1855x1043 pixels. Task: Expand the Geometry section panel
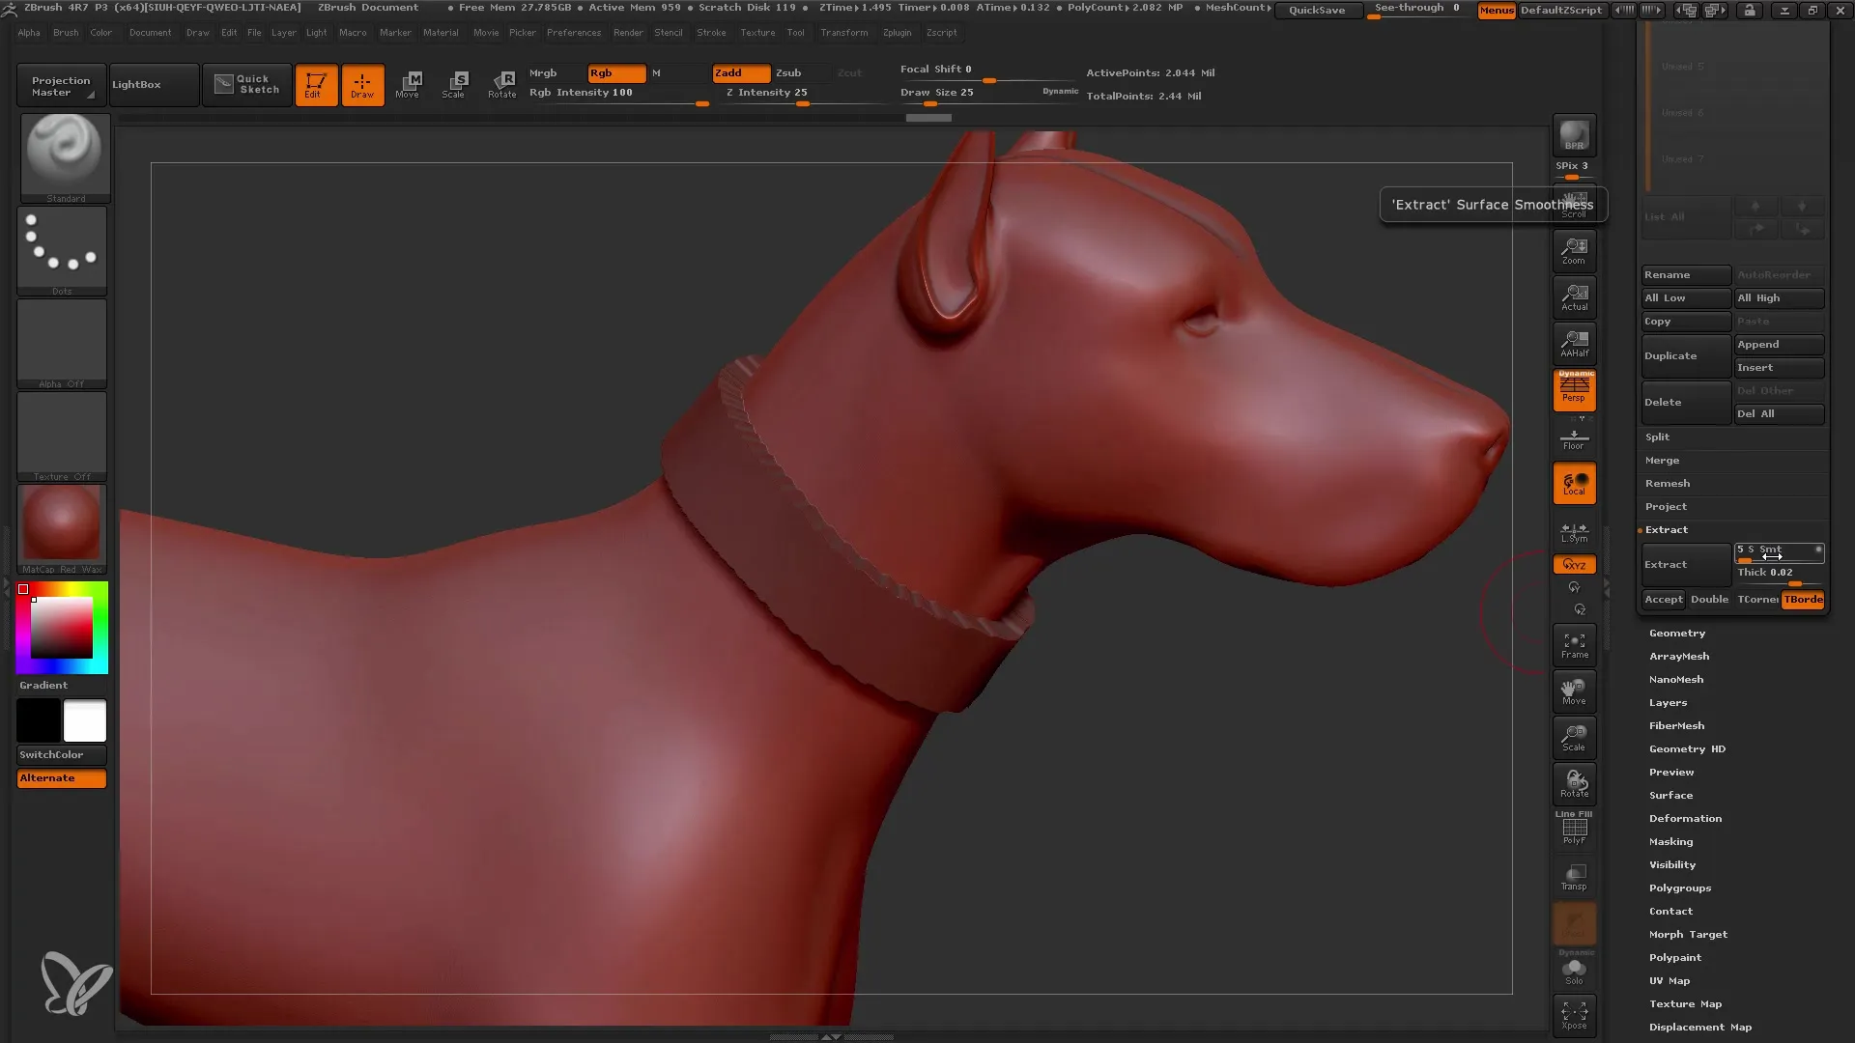tap(1676, 632)
